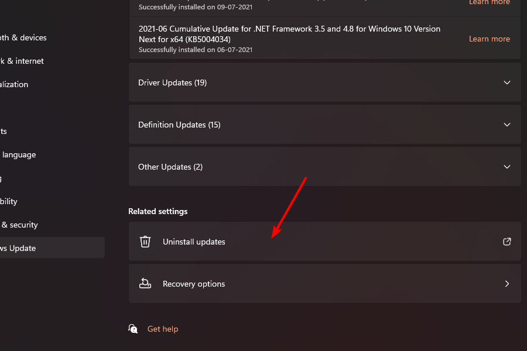Open Personalization in the sidebar
Image resolution: width=527 pixels, height=351 pixels.
14,84
